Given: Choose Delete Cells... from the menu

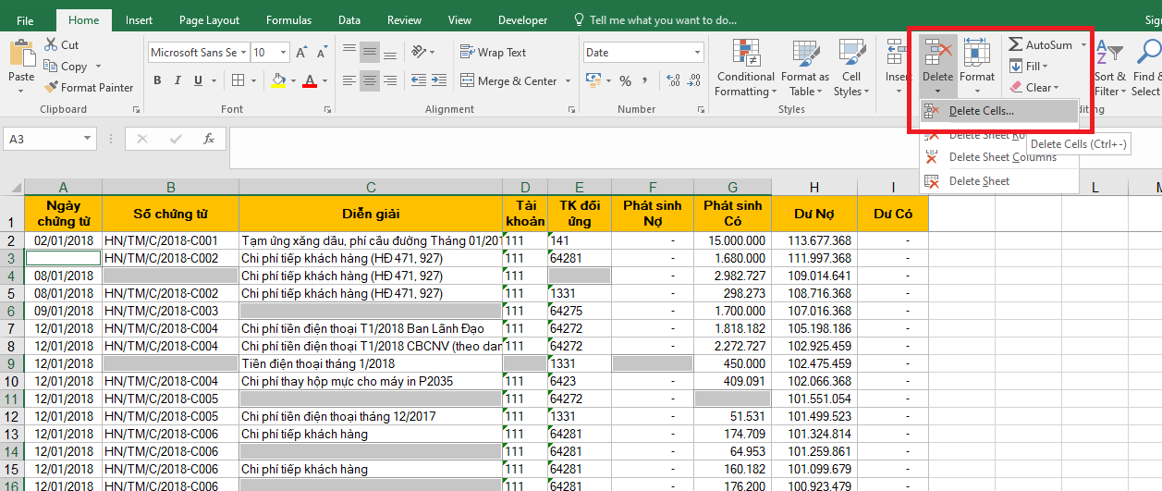Looking at the screenshot, I should 980,111.
